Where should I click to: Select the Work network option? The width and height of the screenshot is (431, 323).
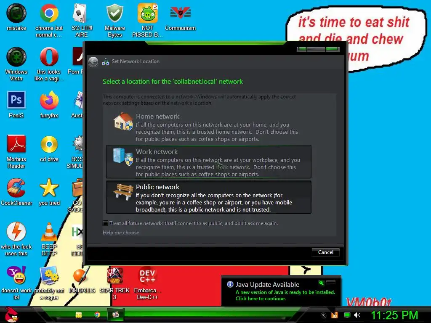209,162
